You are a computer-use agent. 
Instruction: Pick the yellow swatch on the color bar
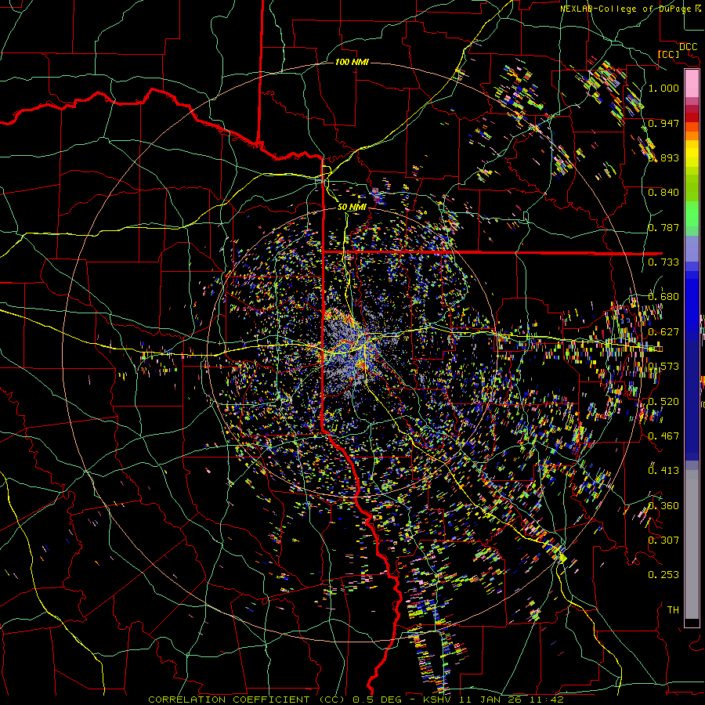692,154
